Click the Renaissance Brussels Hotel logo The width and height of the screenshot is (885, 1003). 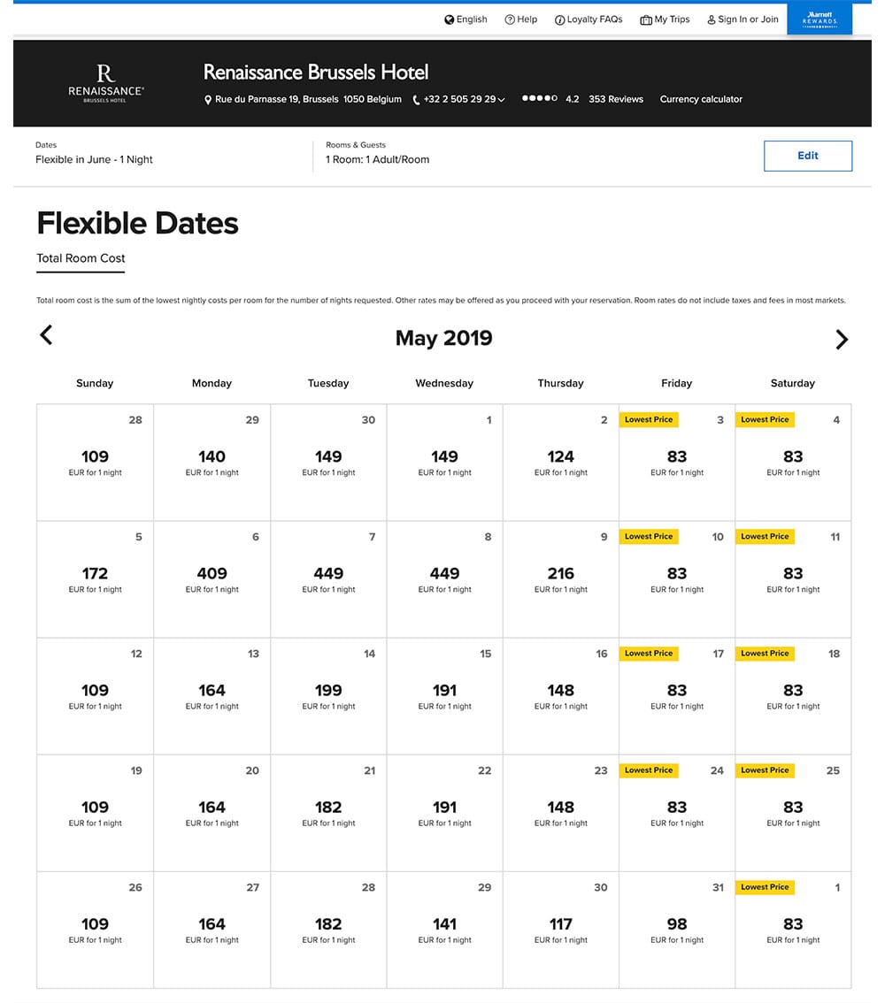(x=105, y=83)
